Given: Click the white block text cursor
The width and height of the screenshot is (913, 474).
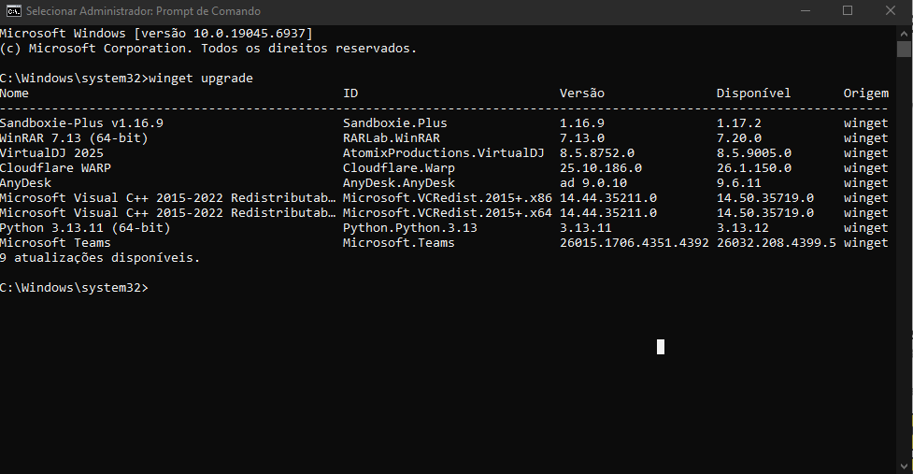Looking at the screenshot, I should pyautogui.click(x=661, y=347).
